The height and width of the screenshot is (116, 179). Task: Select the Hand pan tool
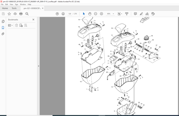point(90,14)
